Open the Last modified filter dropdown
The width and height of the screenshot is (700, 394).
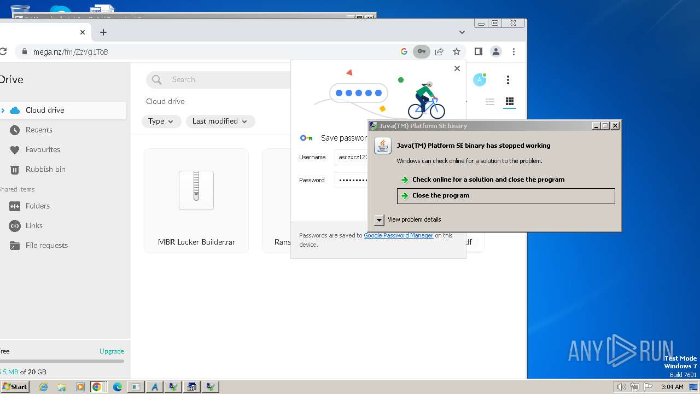[220, 121]
